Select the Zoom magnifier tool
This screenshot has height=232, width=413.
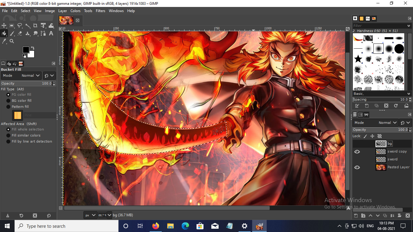click(12, 41)
